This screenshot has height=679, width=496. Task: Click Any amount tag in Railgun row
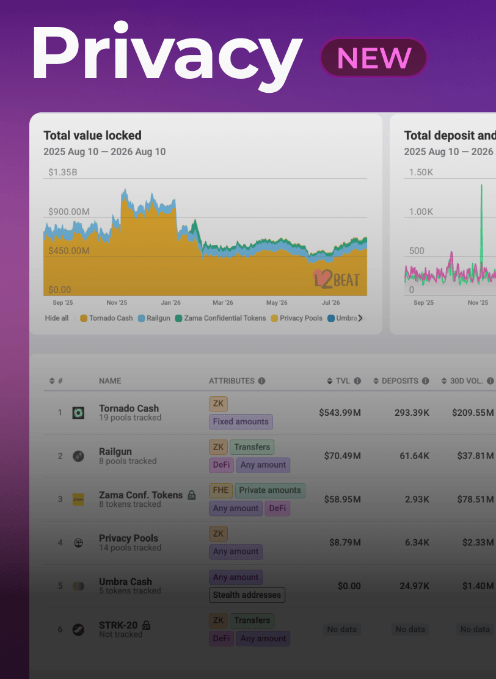coord(263,465)
